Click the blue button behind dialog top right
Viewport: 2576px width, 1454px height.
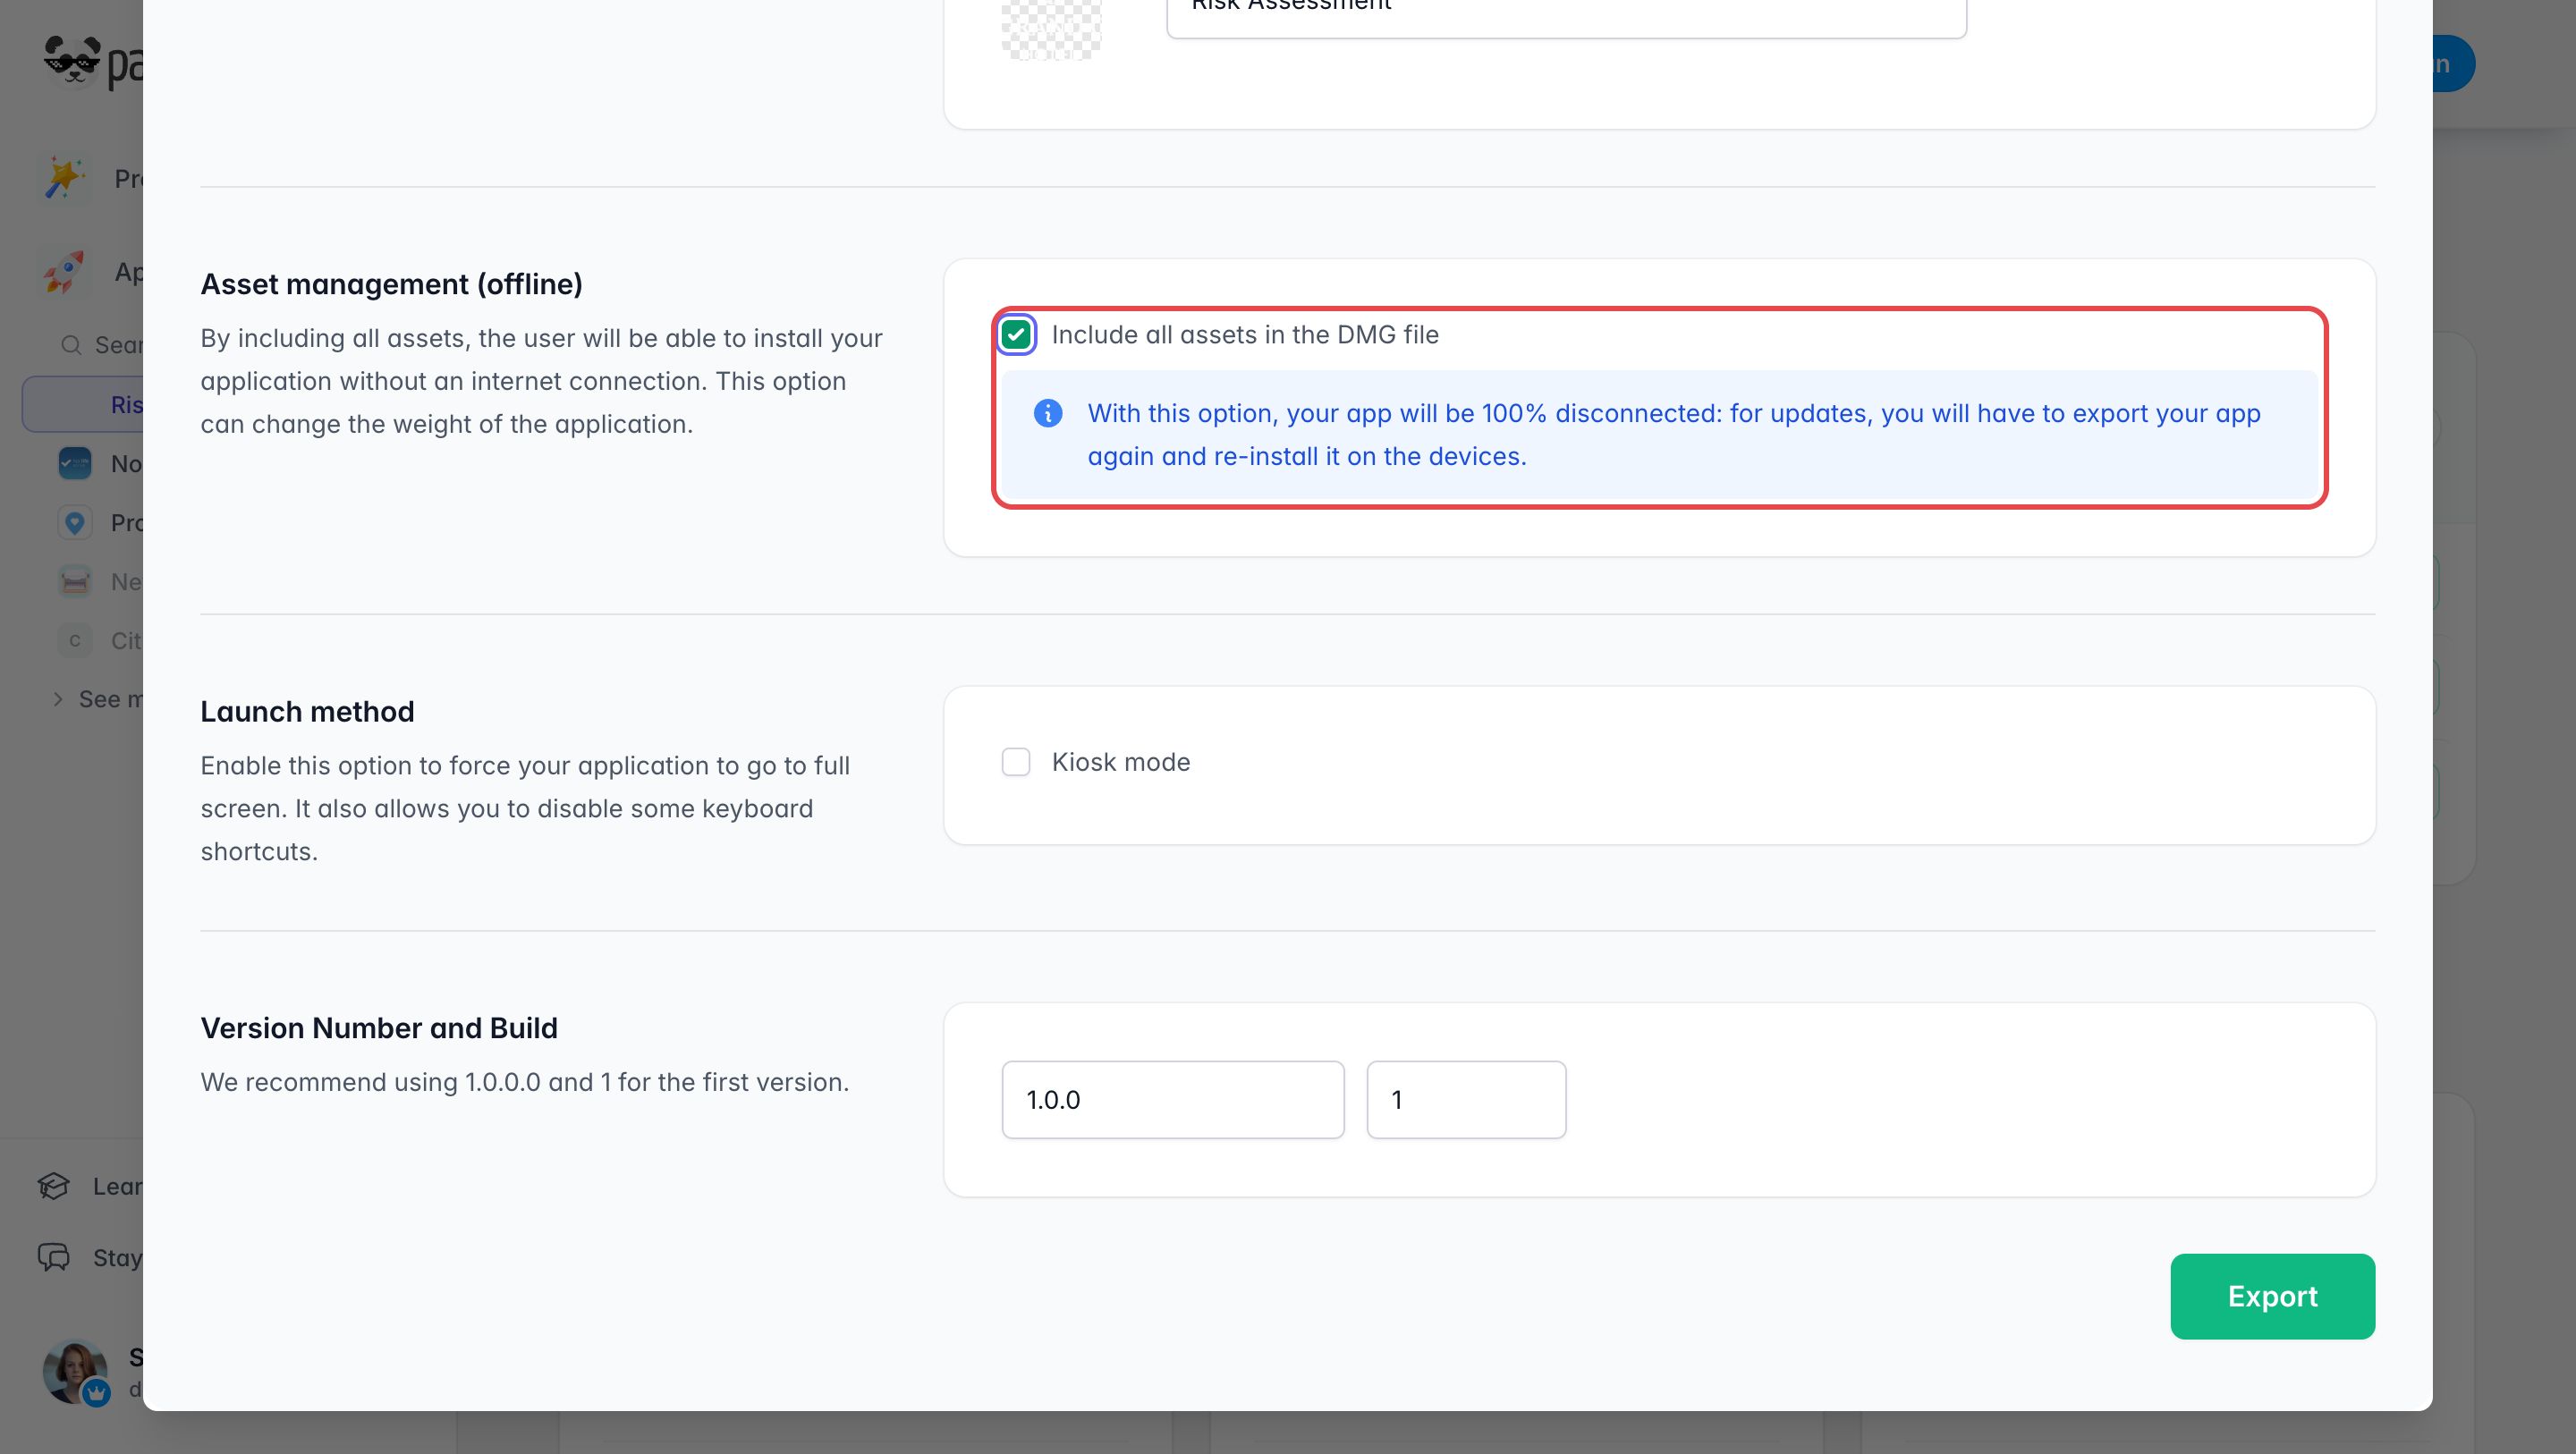click(x=2454, y=64)
